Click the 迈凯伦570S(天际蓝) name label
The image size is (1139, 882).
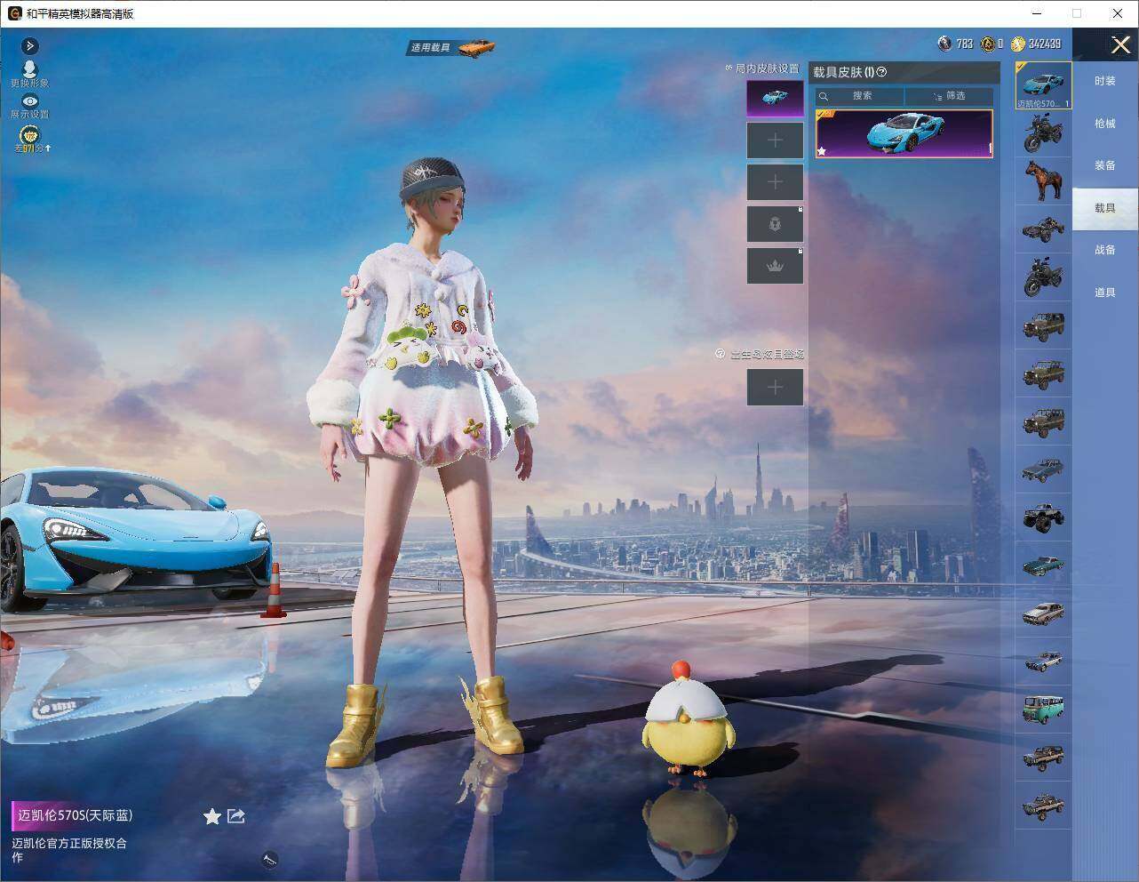(x=76, y=815)
